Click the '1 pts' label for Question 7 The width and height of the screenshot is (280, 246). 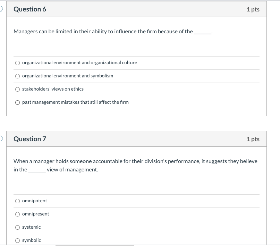point(254,138)
